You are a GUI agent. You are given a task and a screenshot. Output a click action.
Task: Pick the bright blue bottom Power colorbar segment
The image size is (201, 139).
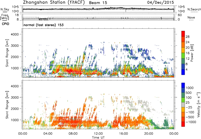(x=183, y=72)
